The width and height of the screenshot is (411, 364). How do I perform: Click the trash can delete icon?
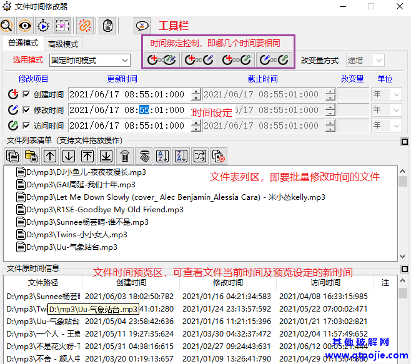(125, 156)
